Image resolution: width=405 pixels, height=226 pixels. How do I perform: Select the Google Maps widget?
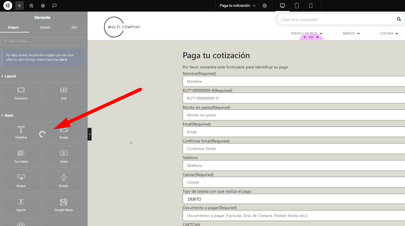coord(64,205)
